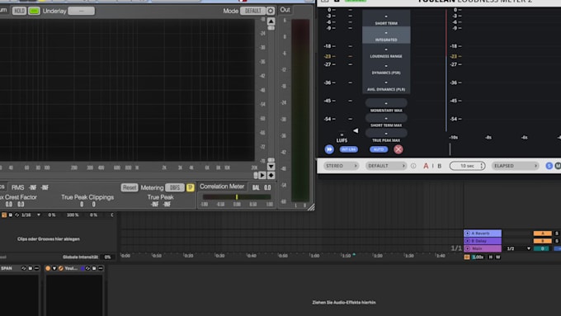The height and width of the screenshot is (316, 561).
Task: Click the Youlean device hot-swap icon
Action: 87,268
